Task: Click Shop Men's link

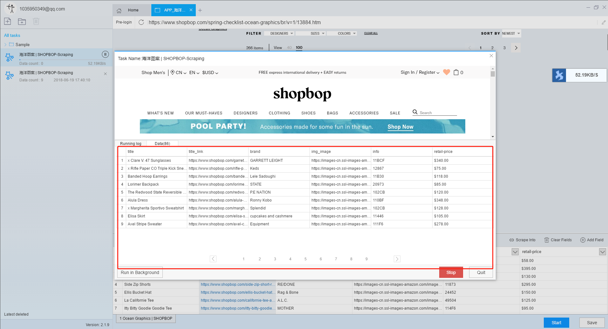Action: [x=153, y=72]
